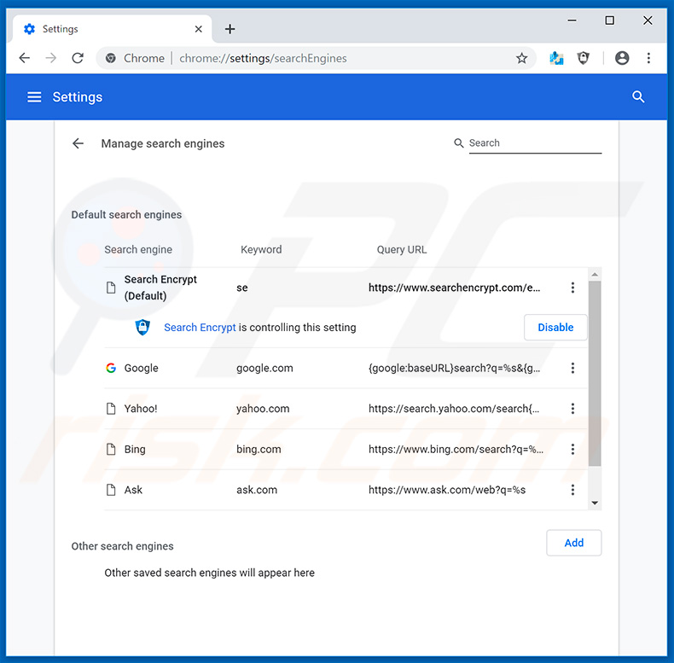Open more actions for Yahoo! row
This screenshot has width=674, height=663.
(x=572, y=409)
